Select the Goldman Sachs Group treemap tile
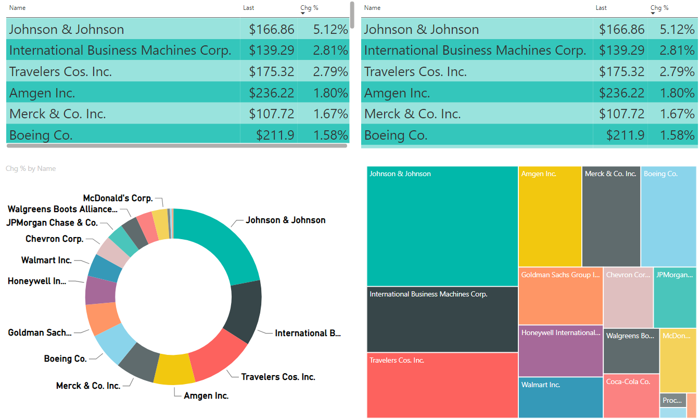Viewport: 700px width, 420px height. (561, 296)
